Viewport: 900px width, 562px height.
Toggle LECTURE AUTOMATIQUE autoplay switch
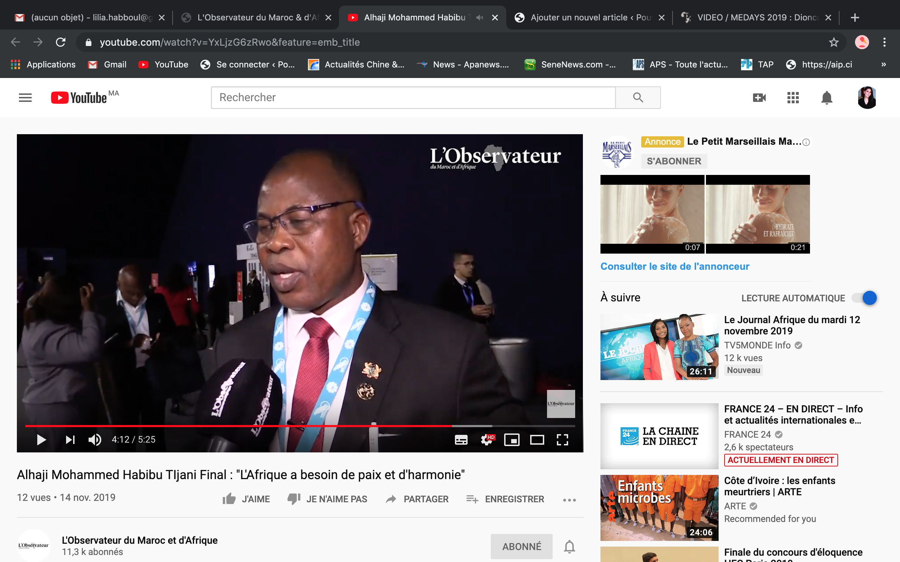[x=864, y=298]
